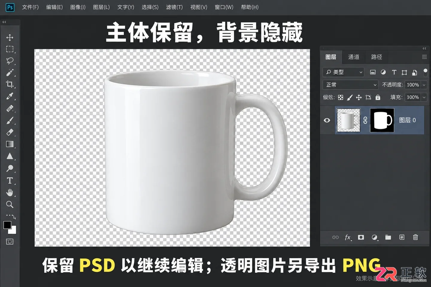Image resolution: width=431 pixels, height=287 pixels.
Task: Open the 类型 filter dropdown
Action: pos(343,72)
